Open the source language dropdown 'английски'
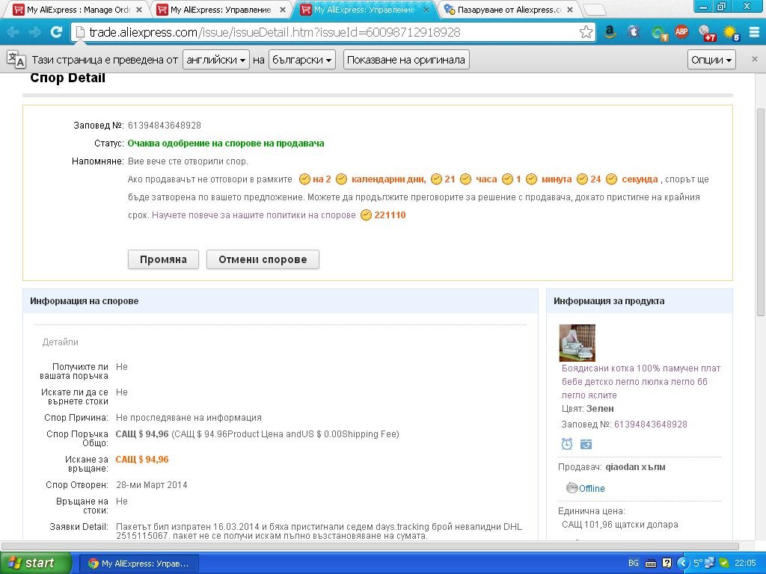 [216, 60]
